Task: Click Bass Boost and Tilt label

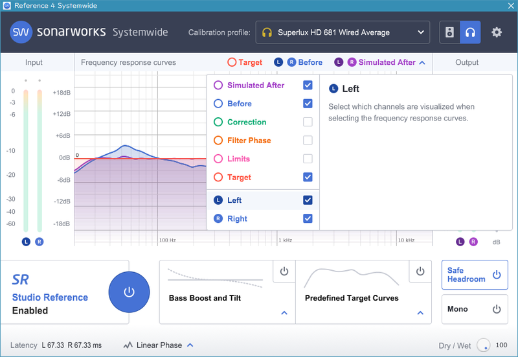Action: [x=205, y=298]
